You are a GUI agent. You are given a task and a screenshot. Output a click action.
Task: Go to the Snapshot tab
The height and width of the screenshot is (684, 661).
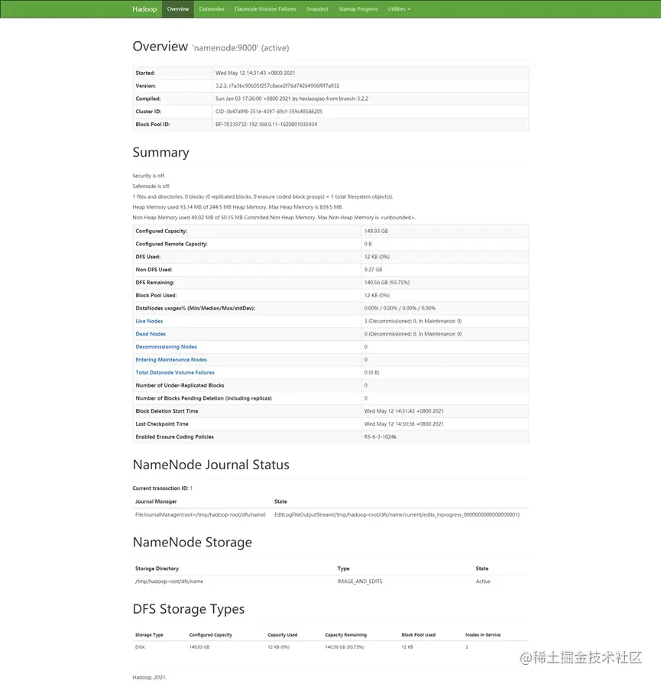tap(317, 9)
